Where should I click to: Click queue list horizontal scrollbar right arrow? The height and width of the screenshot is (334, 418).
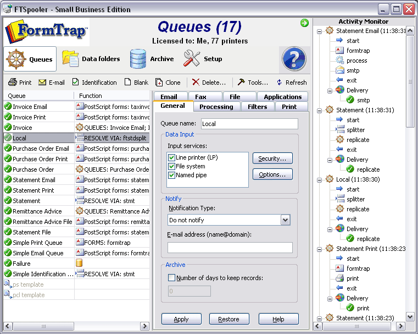[x=144, y=326]
